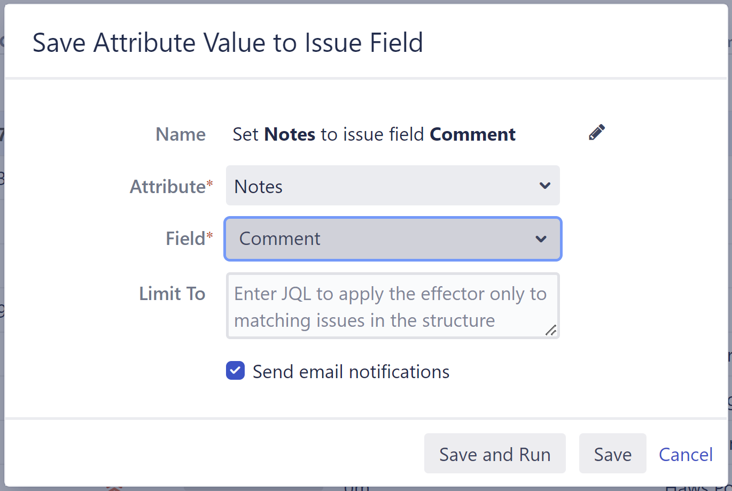The height and width of the screenshot is (491, 732).
Task: Select the Name row text in the dialog
Action: 374,134
